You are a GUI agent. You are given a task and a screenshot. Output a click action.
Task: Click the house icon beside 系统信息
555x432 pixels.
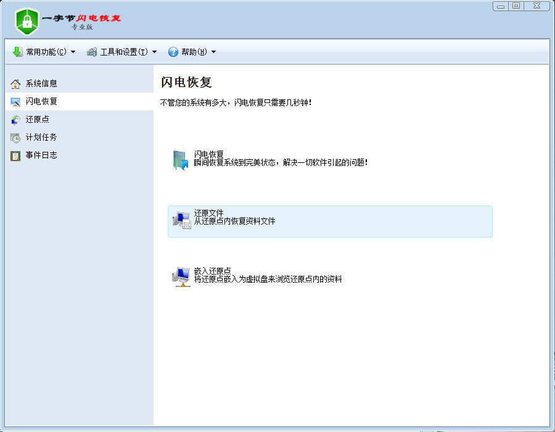tap(15, 84)
